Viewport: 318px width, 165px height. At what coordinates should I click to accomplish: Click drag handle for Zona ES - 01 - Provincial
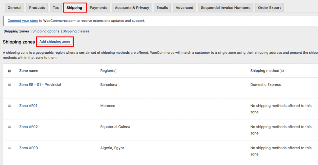9,85
